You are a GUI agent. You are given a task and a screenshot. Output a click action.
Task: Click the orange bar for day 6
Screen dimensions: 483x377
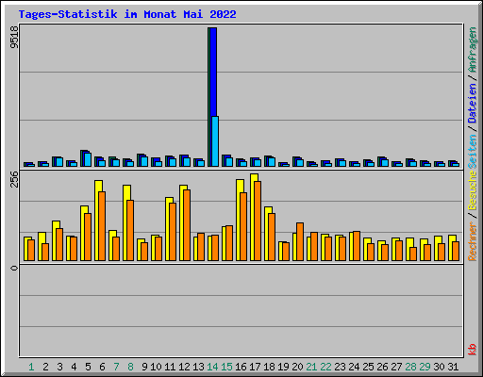click(x=102, y=226)
